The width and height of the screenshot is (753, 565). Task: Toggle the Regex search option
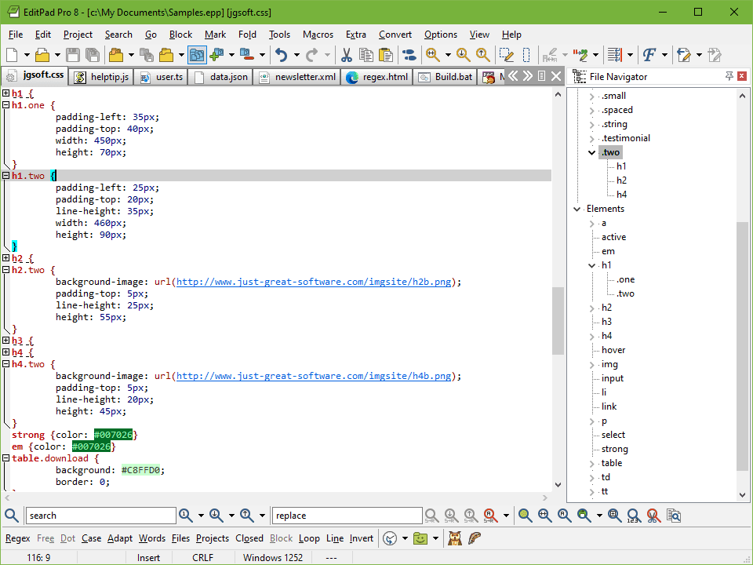(17, 538)
